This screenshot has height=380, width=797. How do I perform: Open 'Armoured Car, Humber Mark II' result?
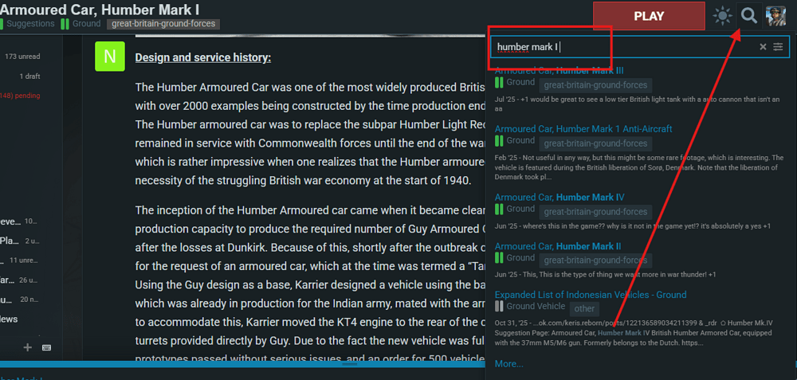pyautogui.click(x=558, y=246)
